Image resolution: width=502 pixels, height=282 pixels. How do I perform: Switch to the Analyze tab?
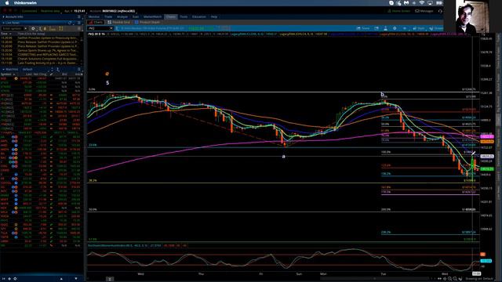(122, 16)
